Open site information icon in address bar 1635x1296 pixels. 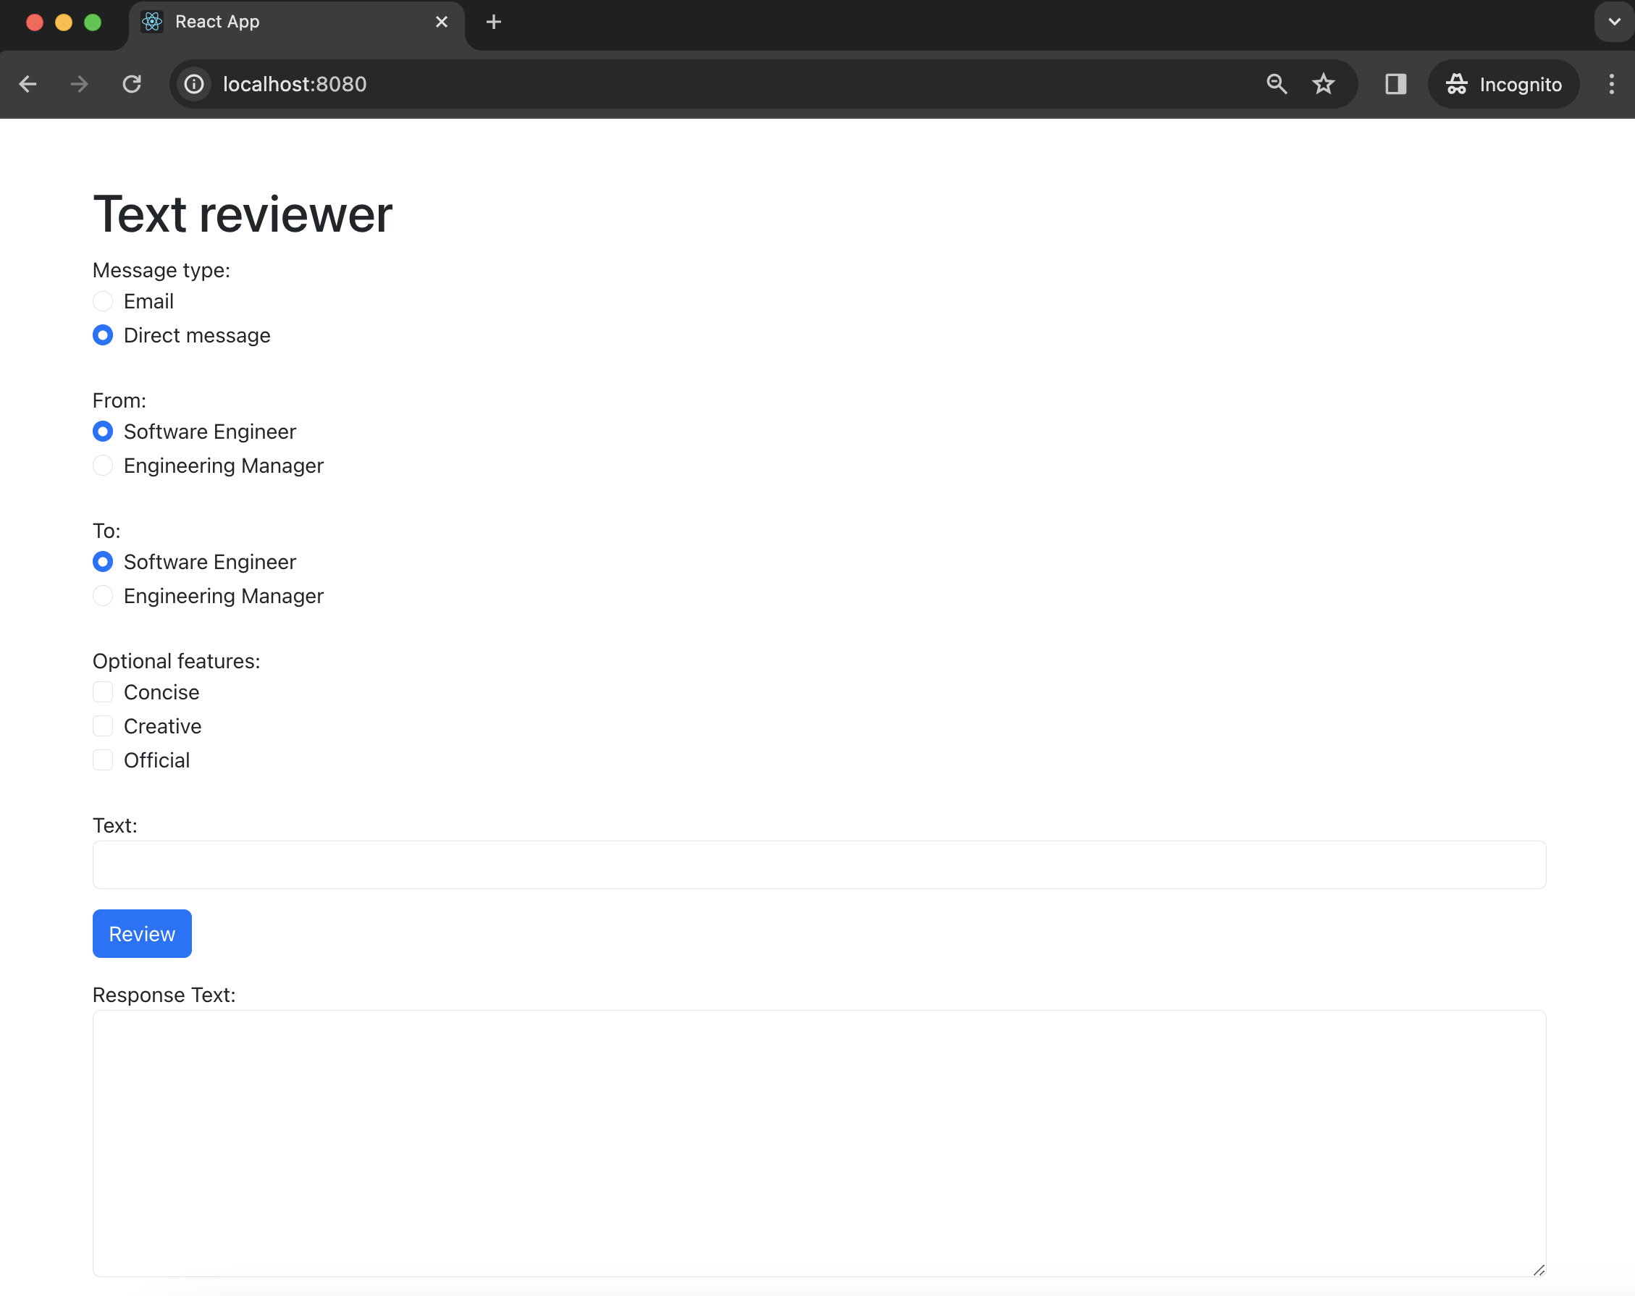[x=194, y=84]
